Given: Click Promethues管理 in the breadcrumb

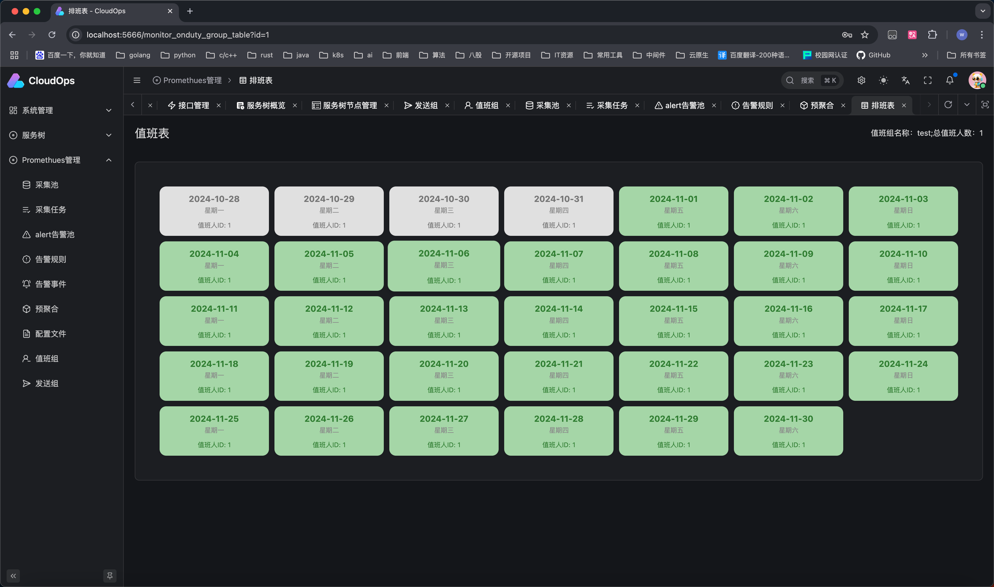Looking at the screenshot, I should click(x=187, y=80).
